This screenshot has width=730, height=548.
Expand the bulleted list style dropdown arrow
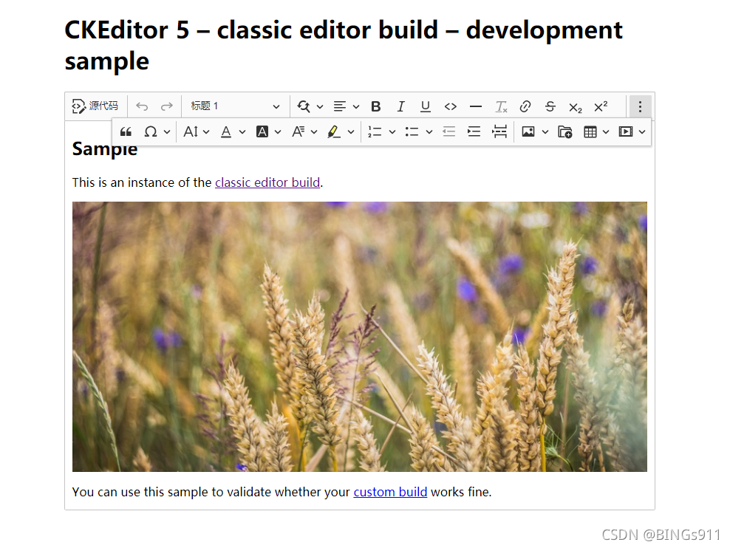pos(429,131)
